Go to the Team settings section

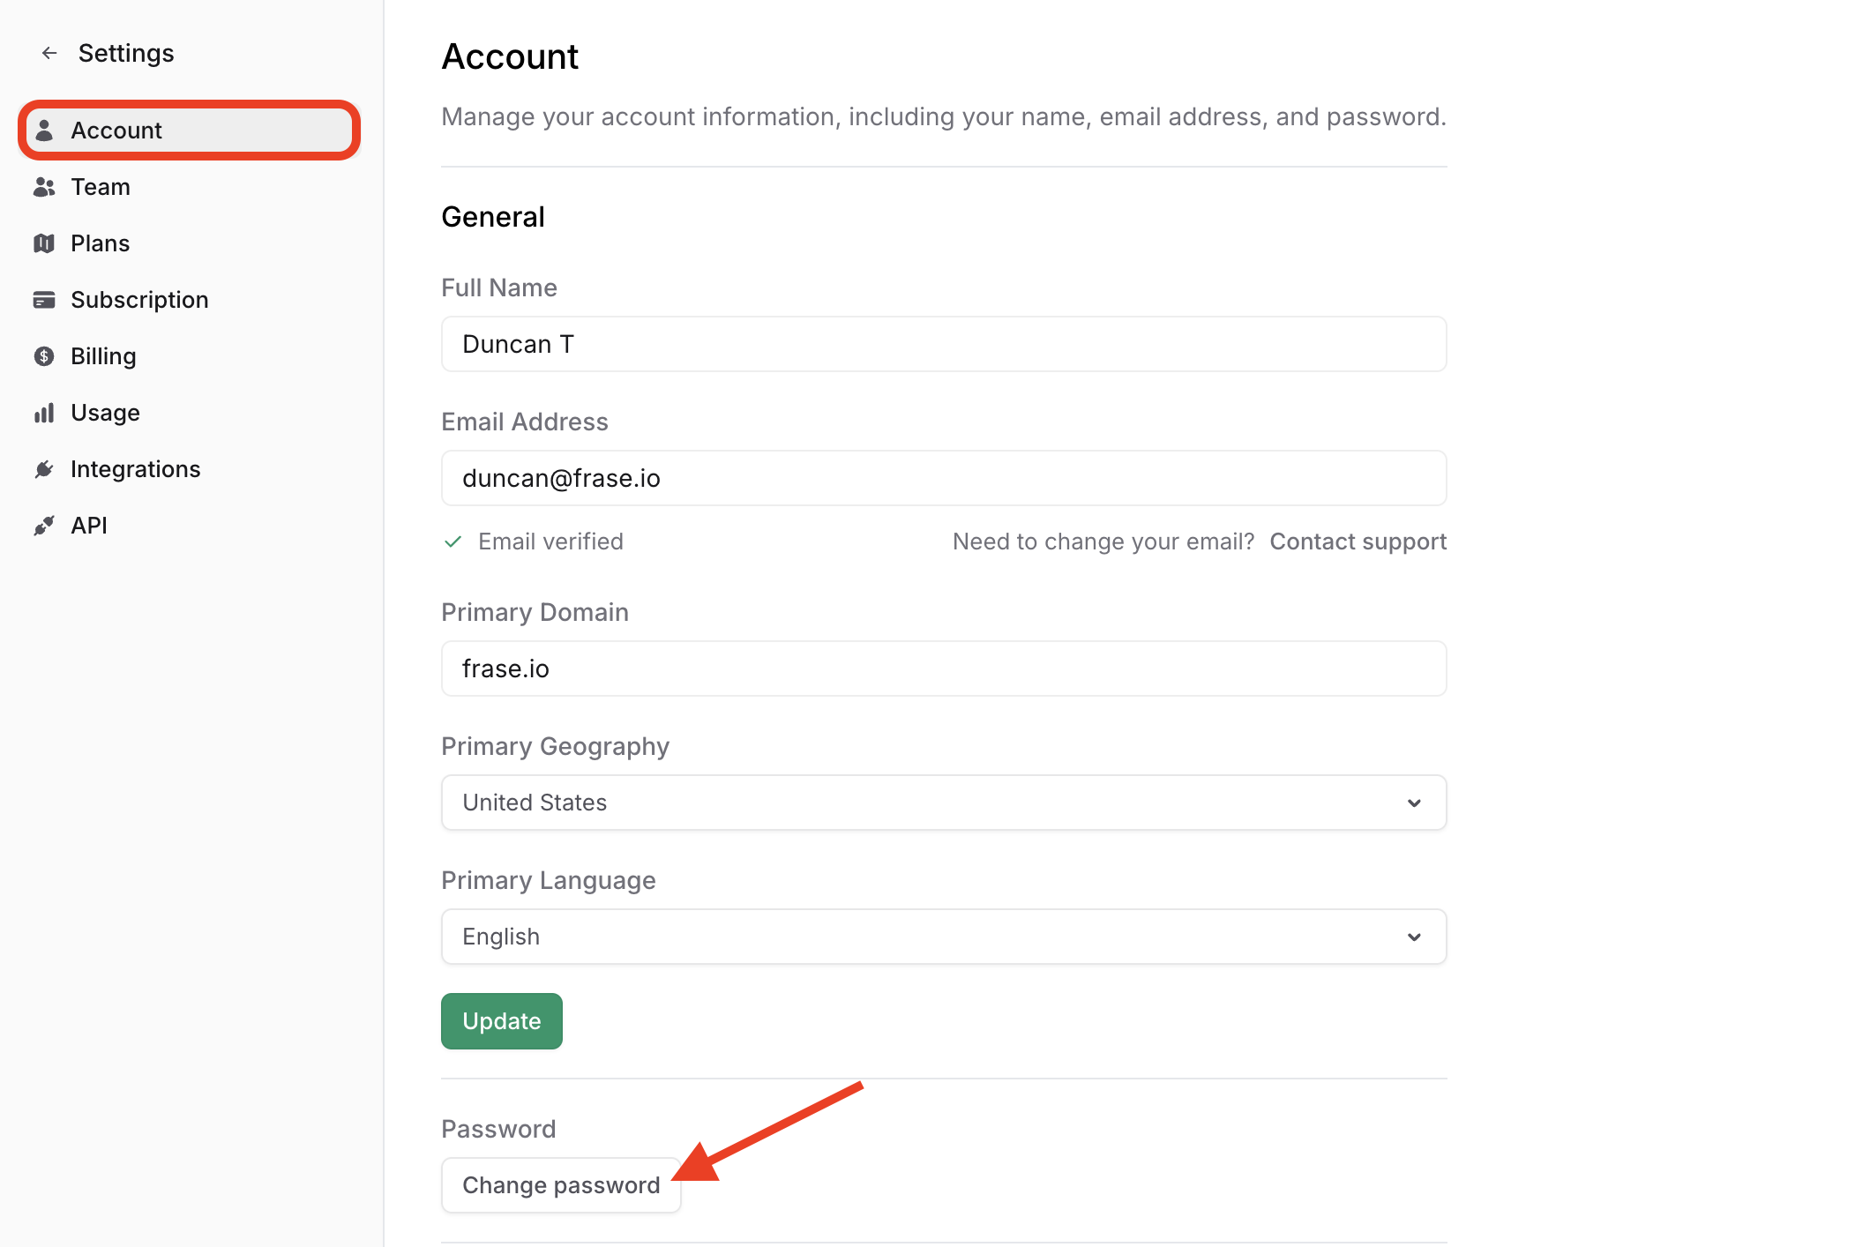coord(101,187)
